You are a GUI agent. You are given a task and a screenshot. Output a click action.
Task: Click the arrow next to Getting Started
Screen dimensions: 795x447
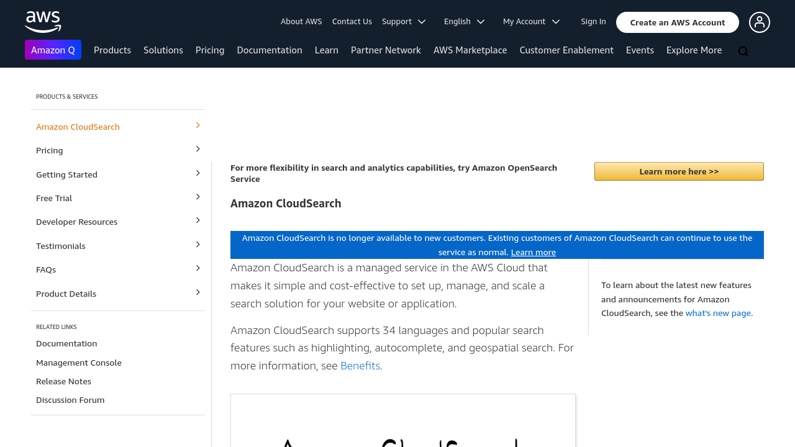point(198,173)
